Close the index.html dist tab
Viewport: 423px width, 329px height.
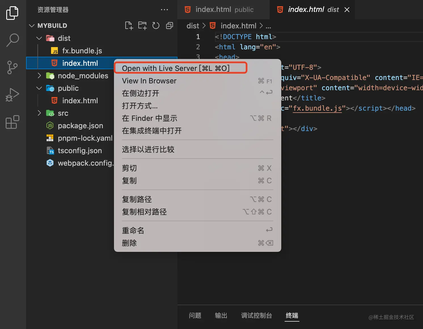pos(347,10)
